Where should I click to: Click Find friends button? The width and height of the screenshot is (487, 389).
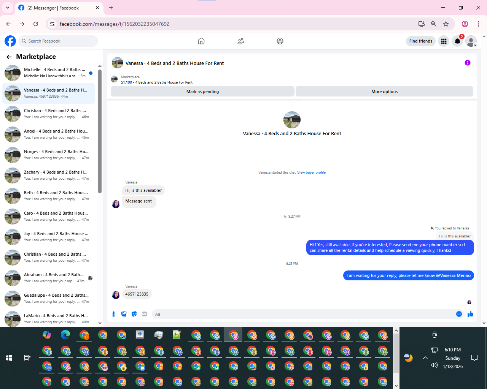point(421,41)
